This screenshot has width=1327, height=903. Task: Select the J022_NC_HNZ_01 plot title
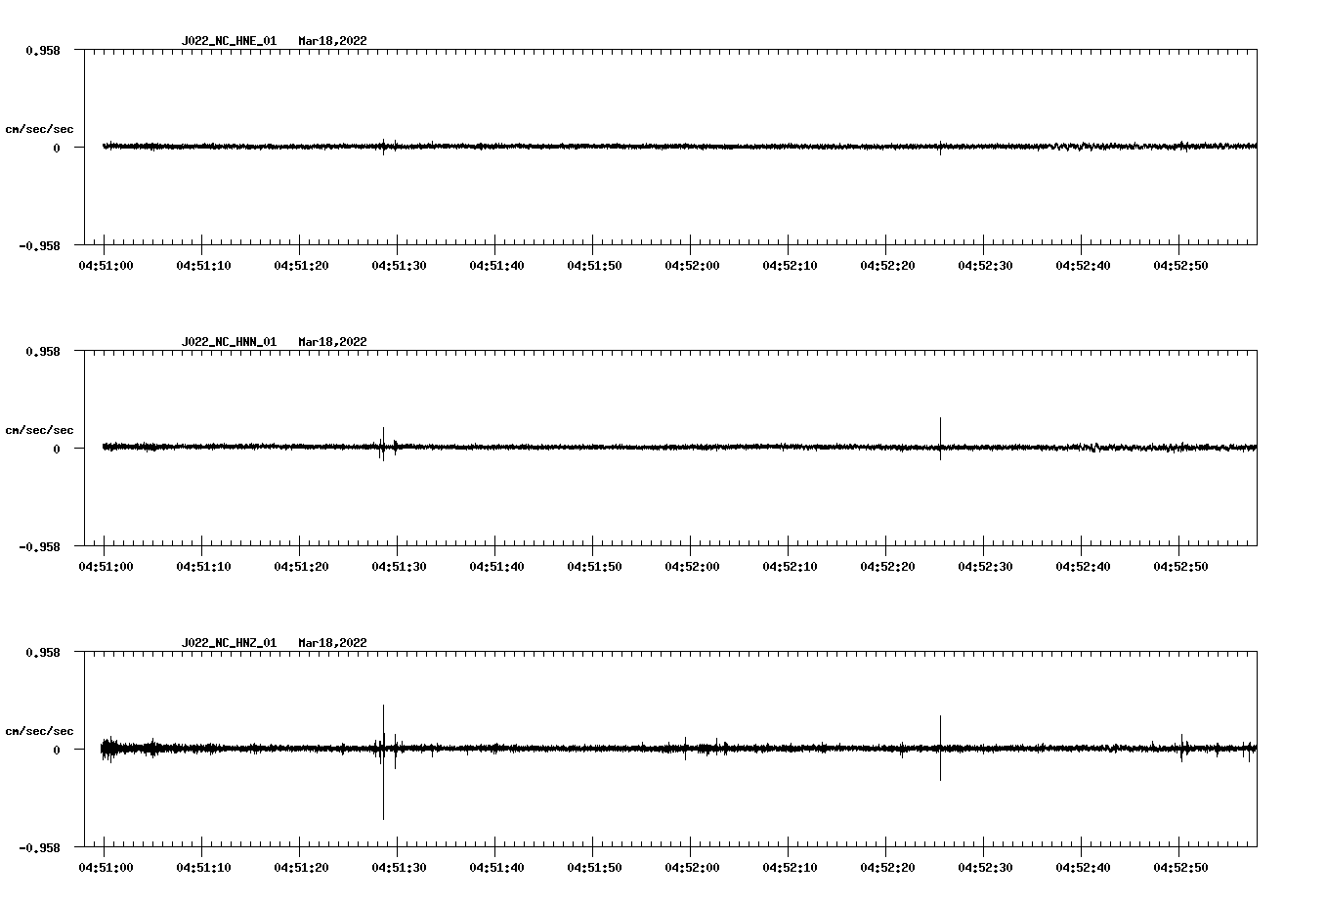click(x=229, y=643)
